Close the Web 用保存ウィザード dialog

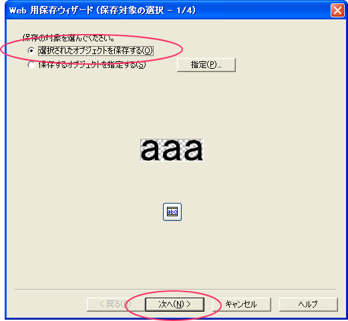(x=337, y=10)
